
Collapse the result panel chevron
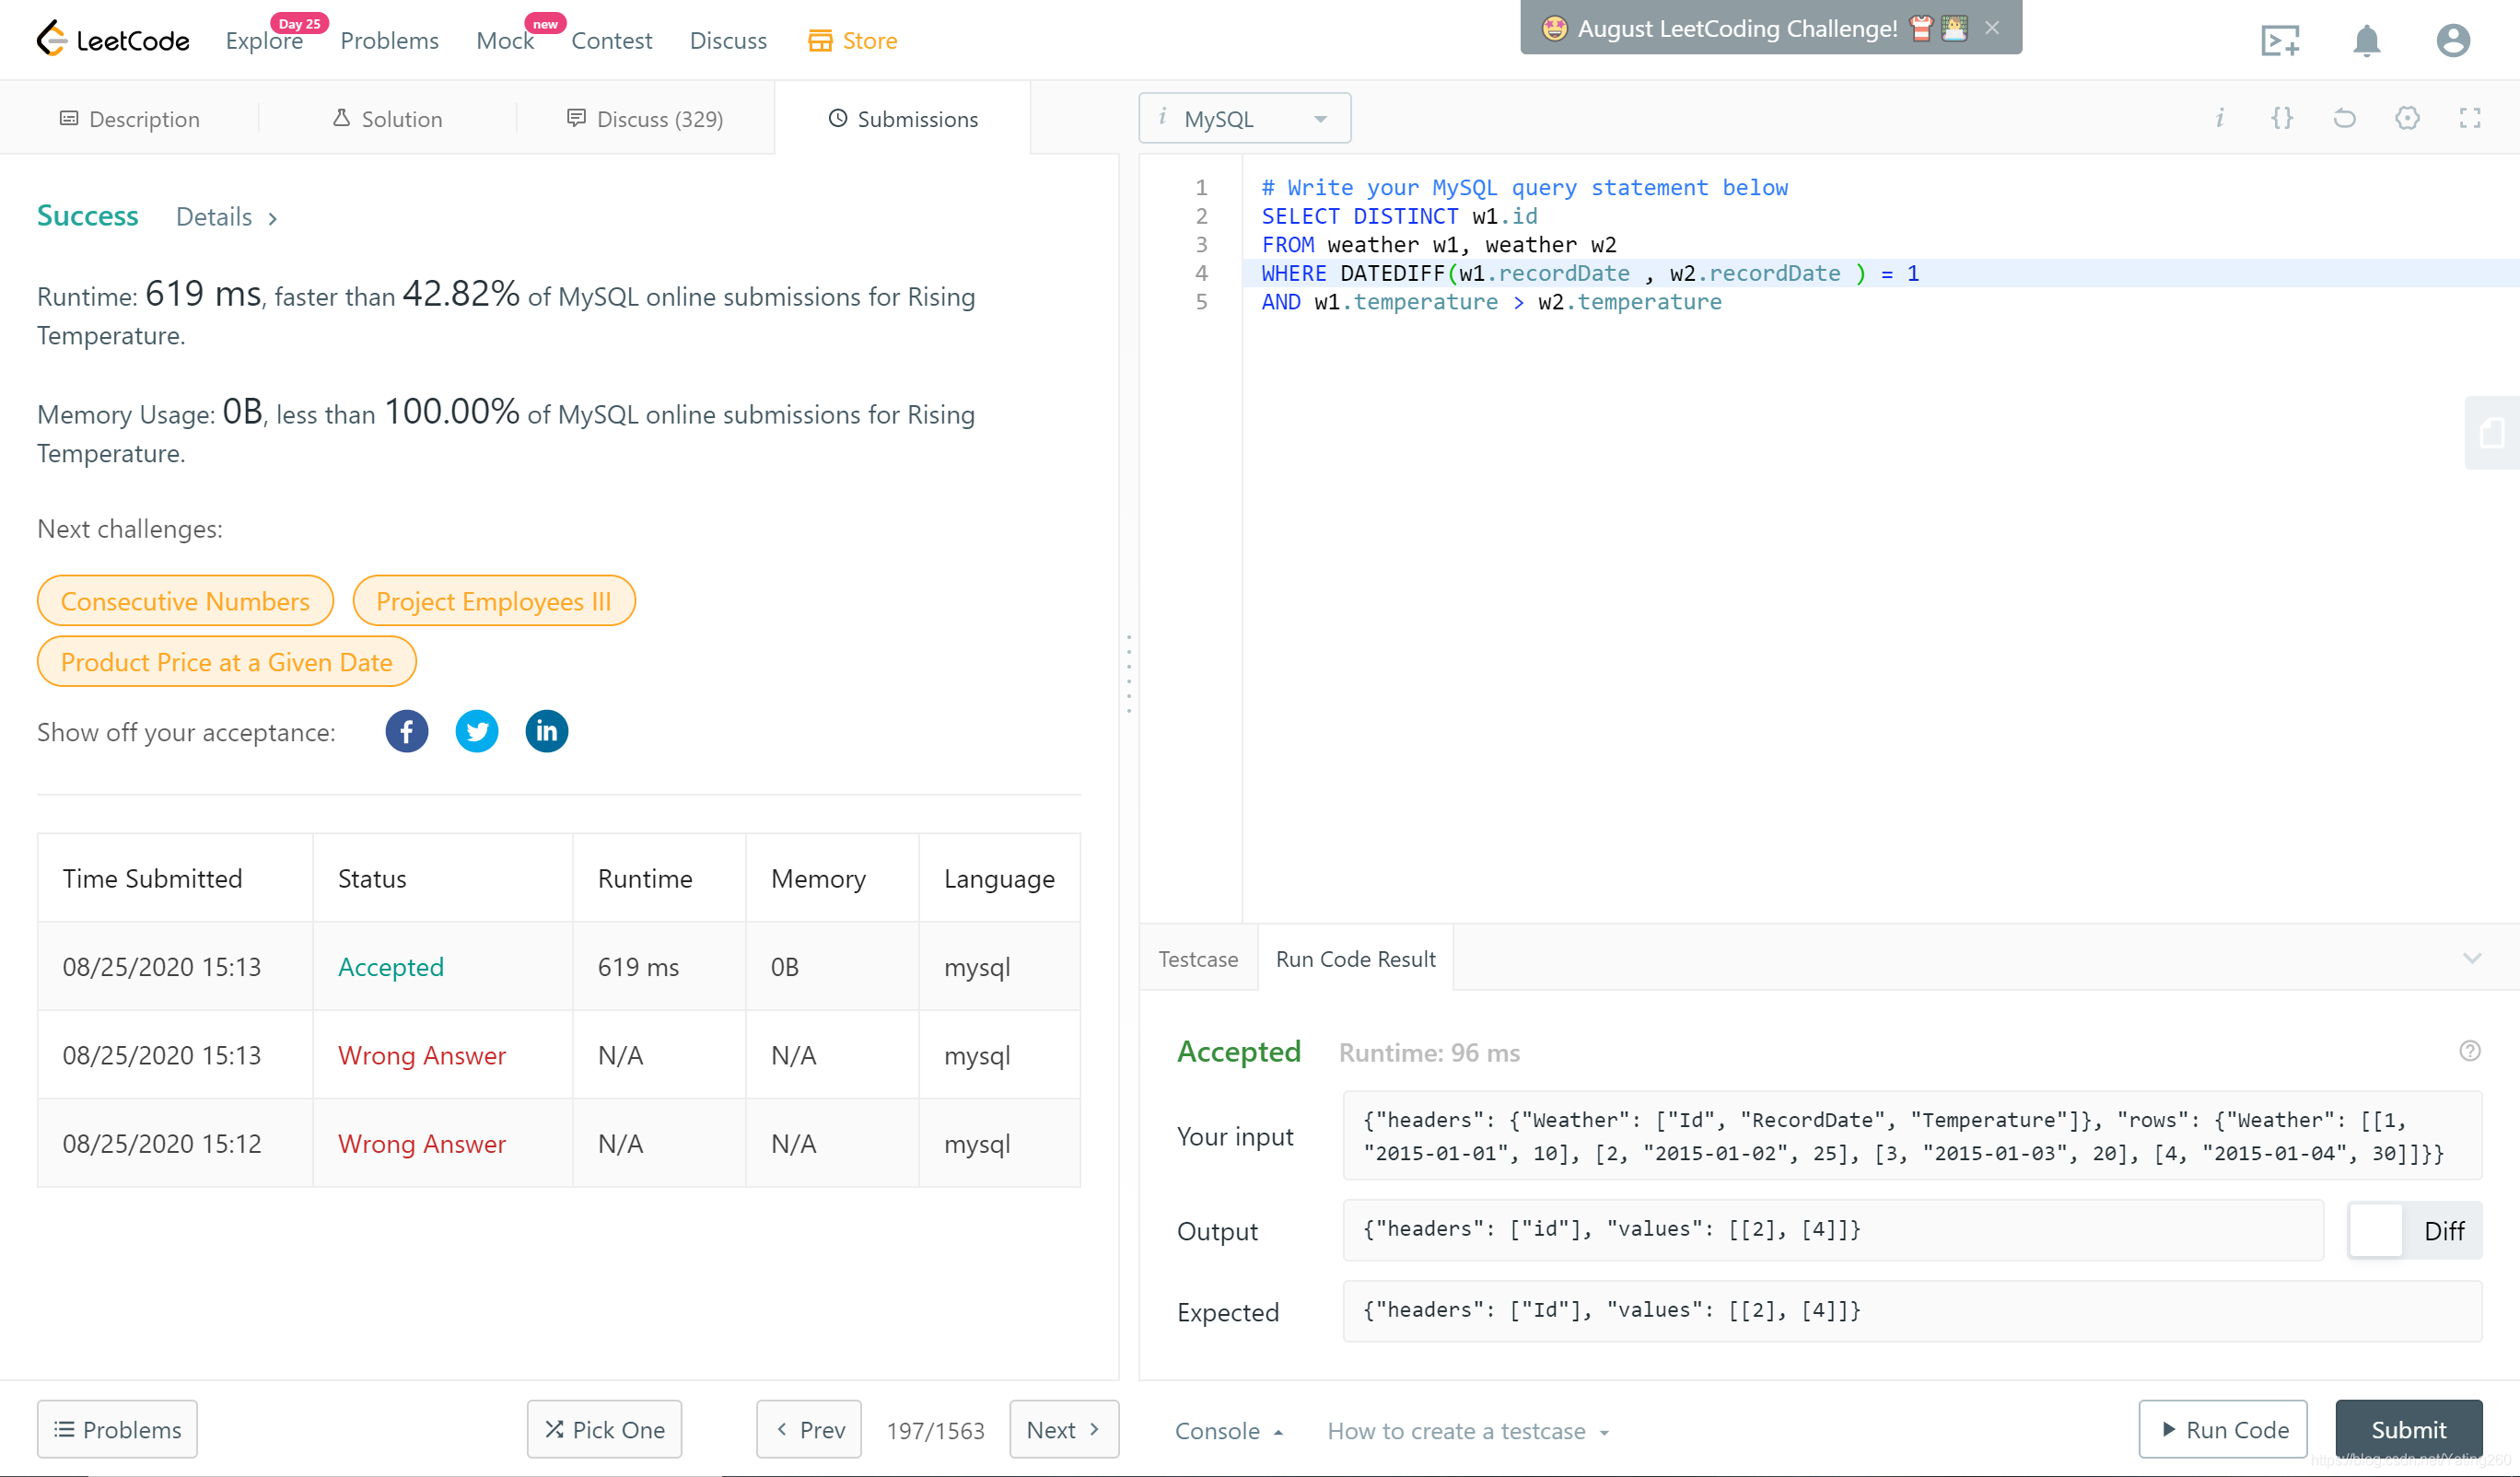coord(2472,958)
